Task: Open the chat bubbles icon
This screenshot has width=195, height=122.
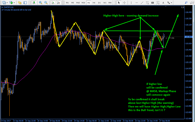Action: 192,2
